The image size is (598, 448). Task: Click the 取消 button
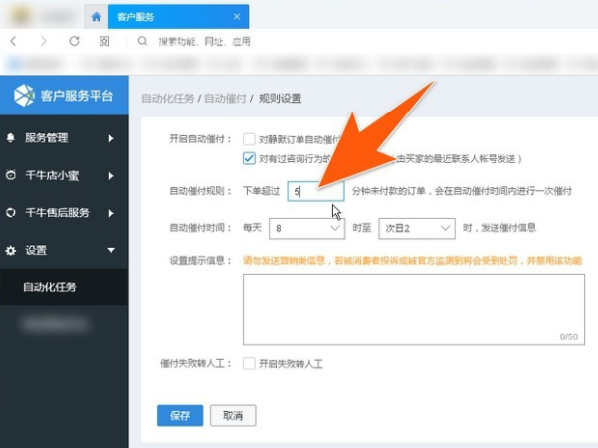point(233,415)
